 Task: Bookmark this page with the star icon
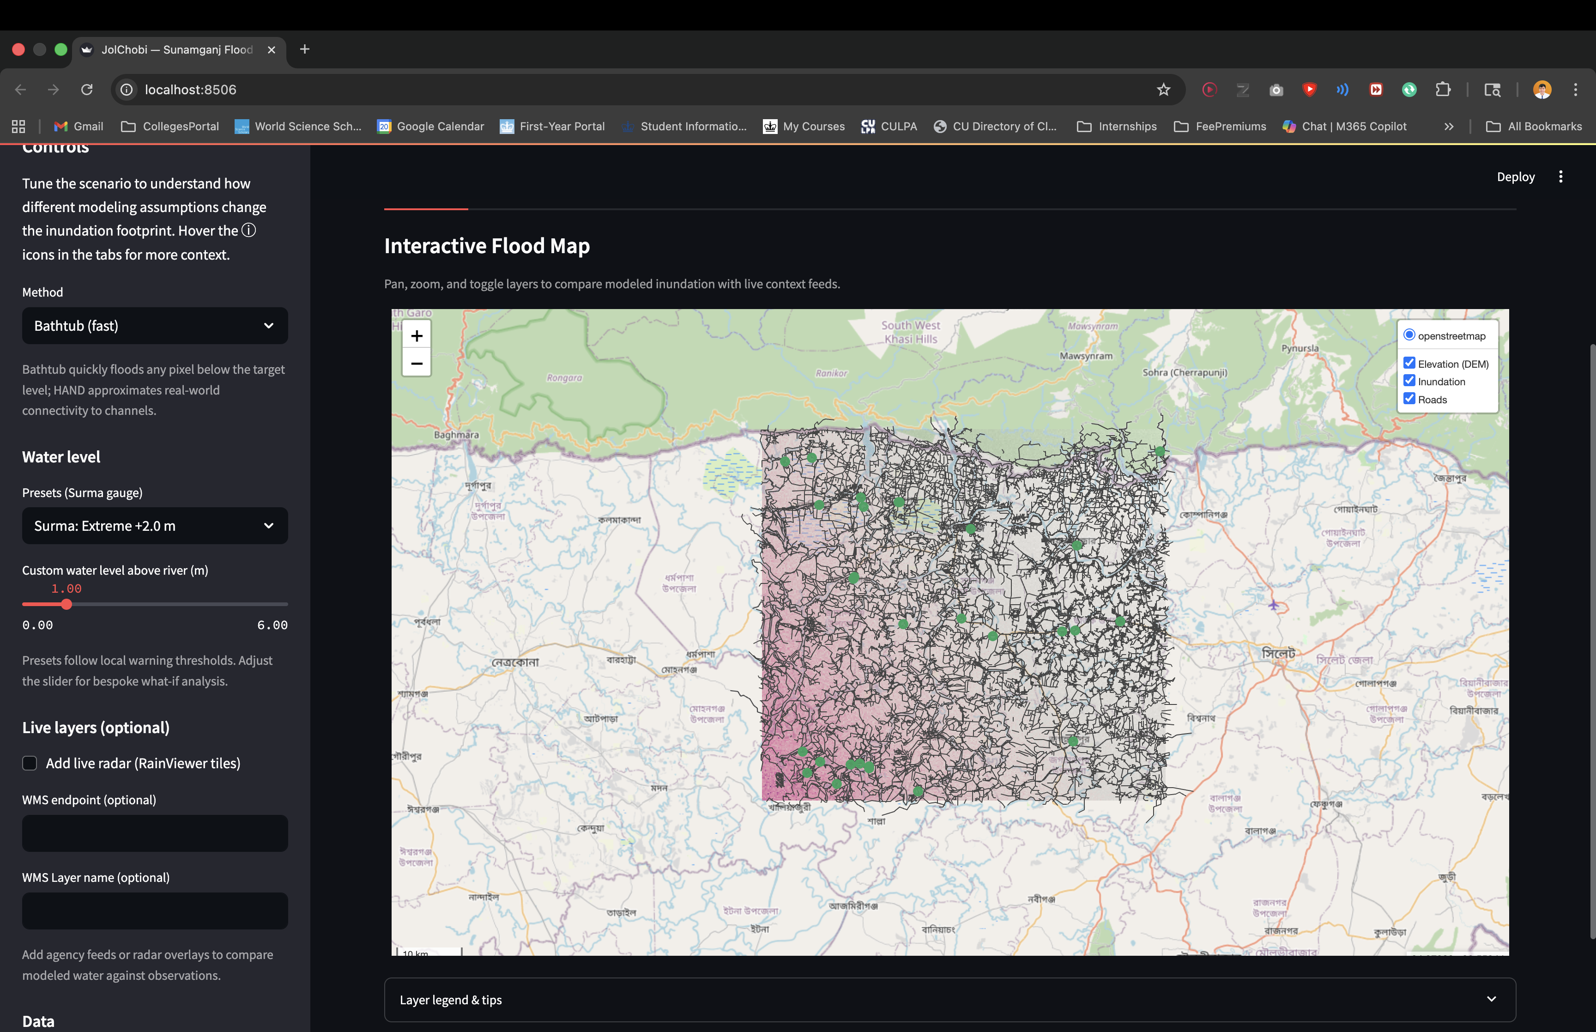[x=1163, y=90]
